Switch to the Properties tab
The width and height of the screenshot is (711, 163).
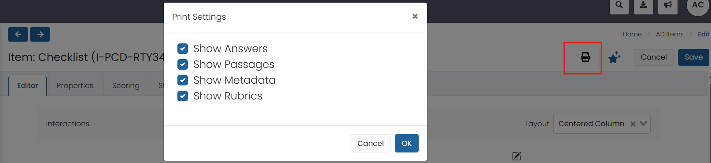75,86
